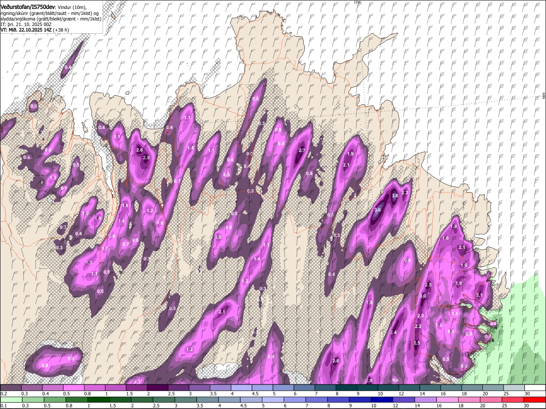Image resolution: width=546 pixels, height=409 pixels.
Task: Click the 2.9 value at the map's bottom edge
Action: tap(369, 380)
